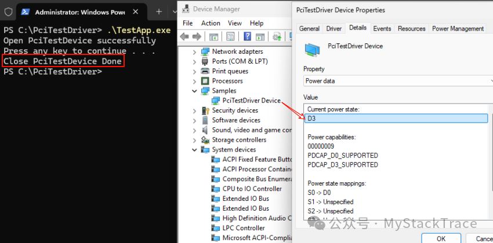Open the Help menu in Device Manager

[256, 23]
